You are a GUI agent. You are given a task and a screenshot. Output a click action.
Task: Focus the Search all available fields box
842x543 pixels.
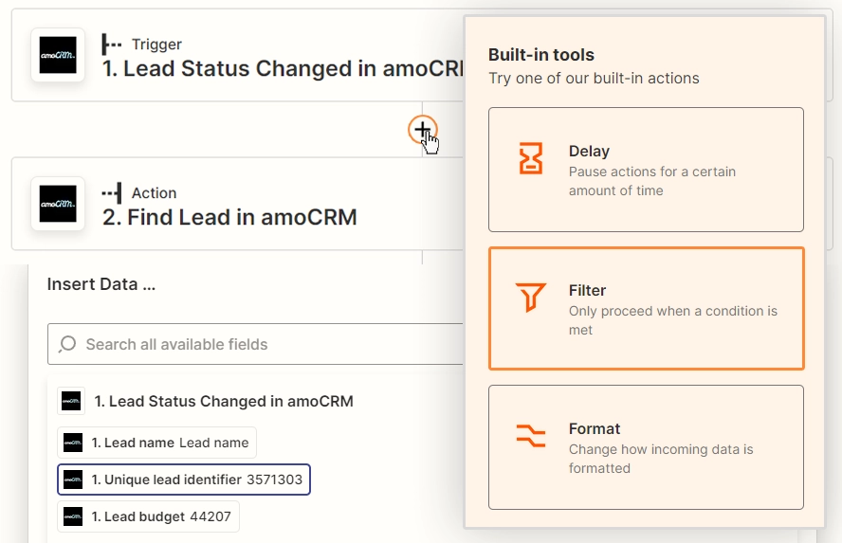point(255,344)
